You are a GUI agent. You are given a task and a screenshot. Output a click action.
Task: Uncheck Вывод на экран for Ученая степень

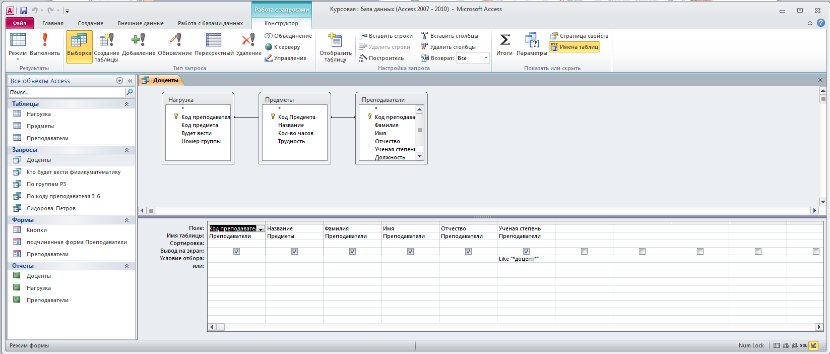click(x=526, y=251)
